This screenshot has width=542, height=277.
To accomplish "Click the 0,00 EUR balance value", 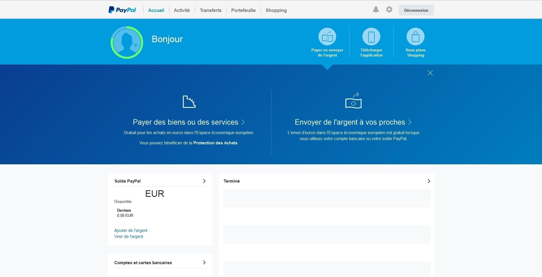I will (x=125, y=216).
